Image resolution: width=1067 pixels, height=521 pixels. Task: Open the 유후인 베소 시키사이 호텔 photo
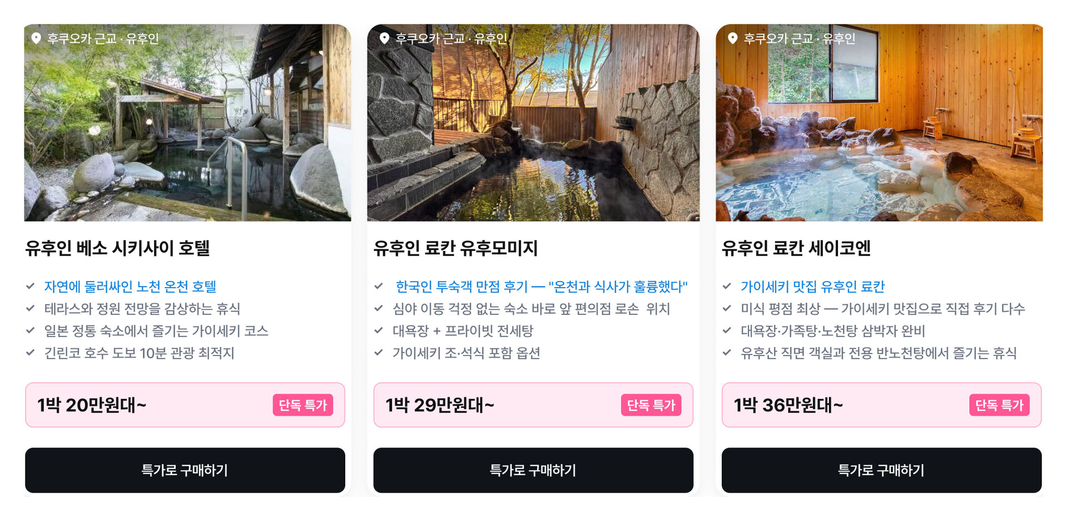pos(187,123)
